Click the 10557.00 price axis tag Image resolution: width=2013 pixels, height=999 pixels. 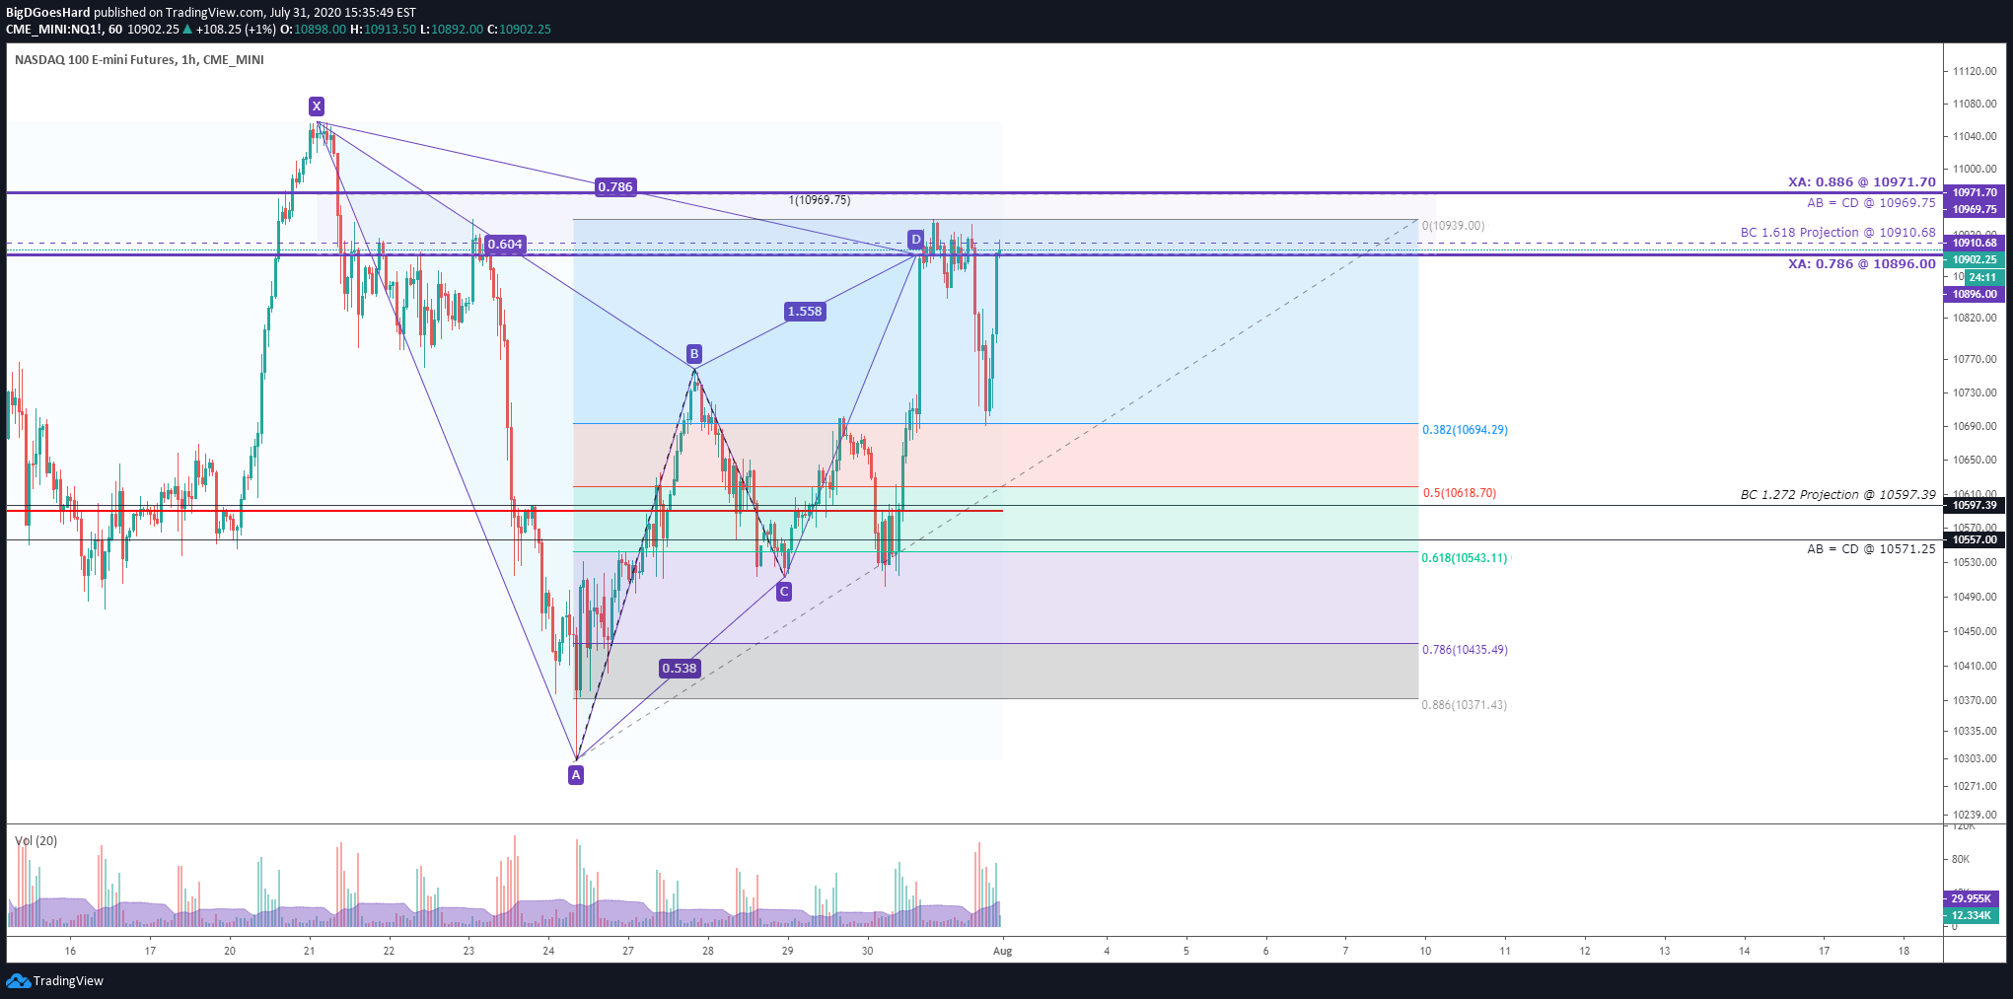click(x=1974, y=540)
